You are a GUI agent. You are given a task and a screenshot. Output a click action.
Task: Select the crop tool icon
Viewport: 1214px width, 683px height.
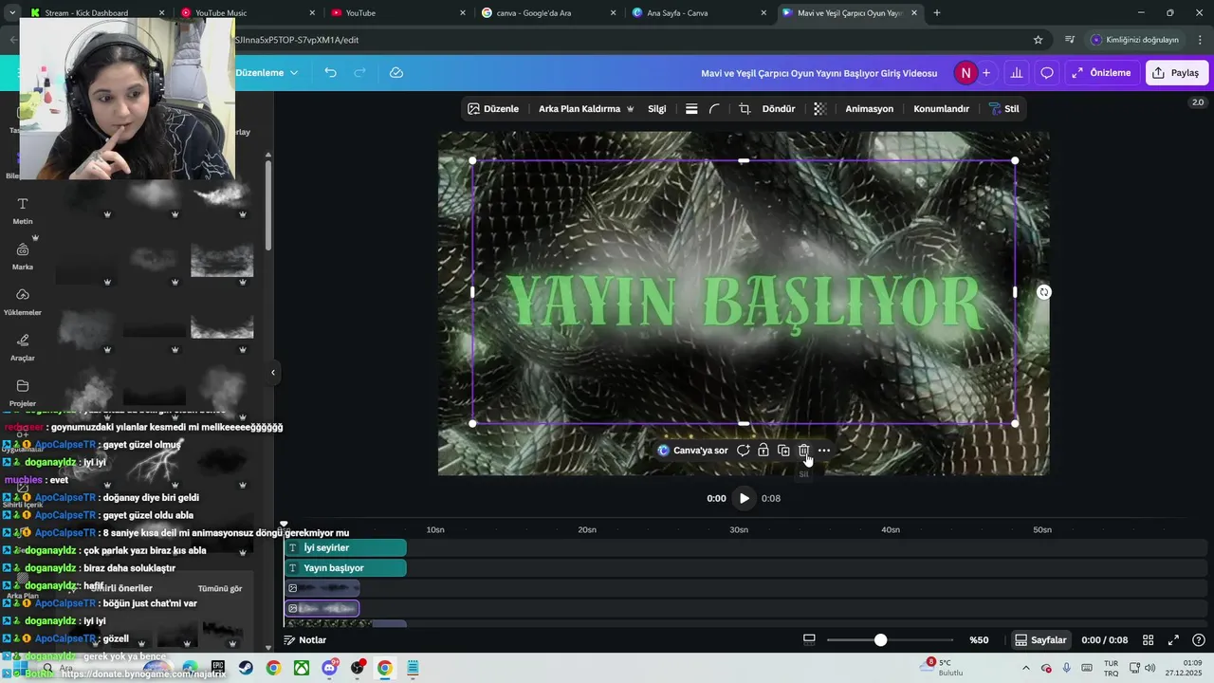(x=745, y=109)
